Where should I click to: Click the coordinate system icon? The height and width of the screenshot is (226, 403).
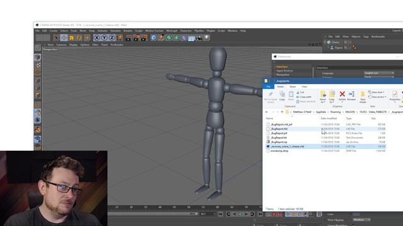point(120,38)
